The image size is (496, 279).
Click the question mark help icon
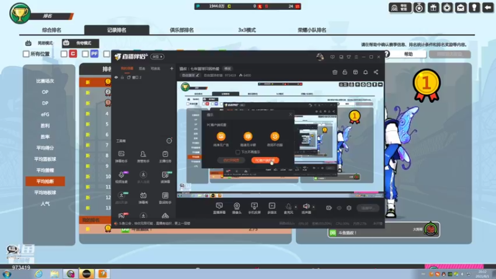click(386, 54)
